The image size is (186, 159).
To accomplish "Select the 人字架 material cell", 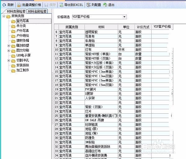I will (x=101, y=98).
